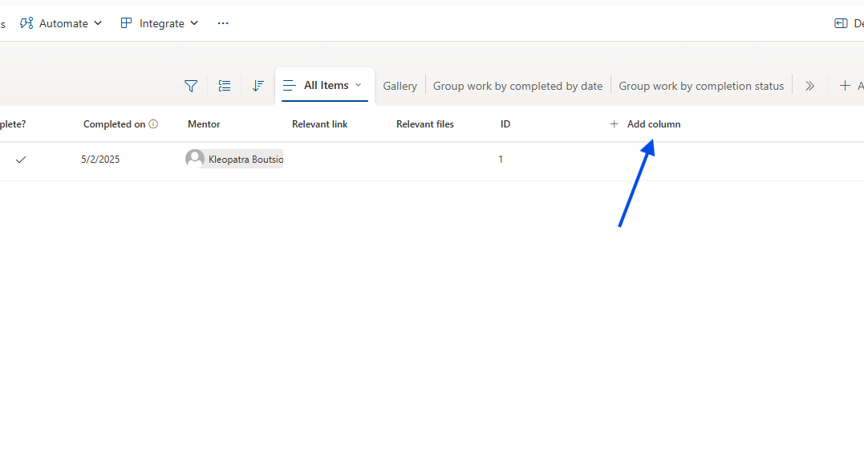Viewport: 864px width, 465px height.
Task: Toggle the completed checkmark in first row
Action: click(21, 160)
